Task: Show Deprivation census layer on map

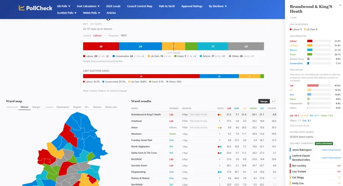Action: [x=63, y=107]
